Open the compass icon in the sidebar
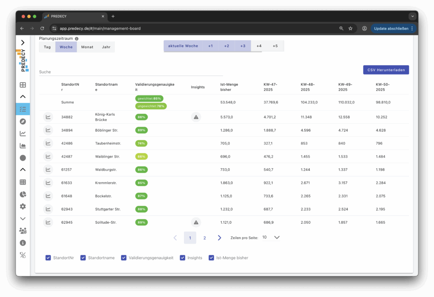Viewport: 434px width, 297px height. pyautogui.click(x=23, y=121)
